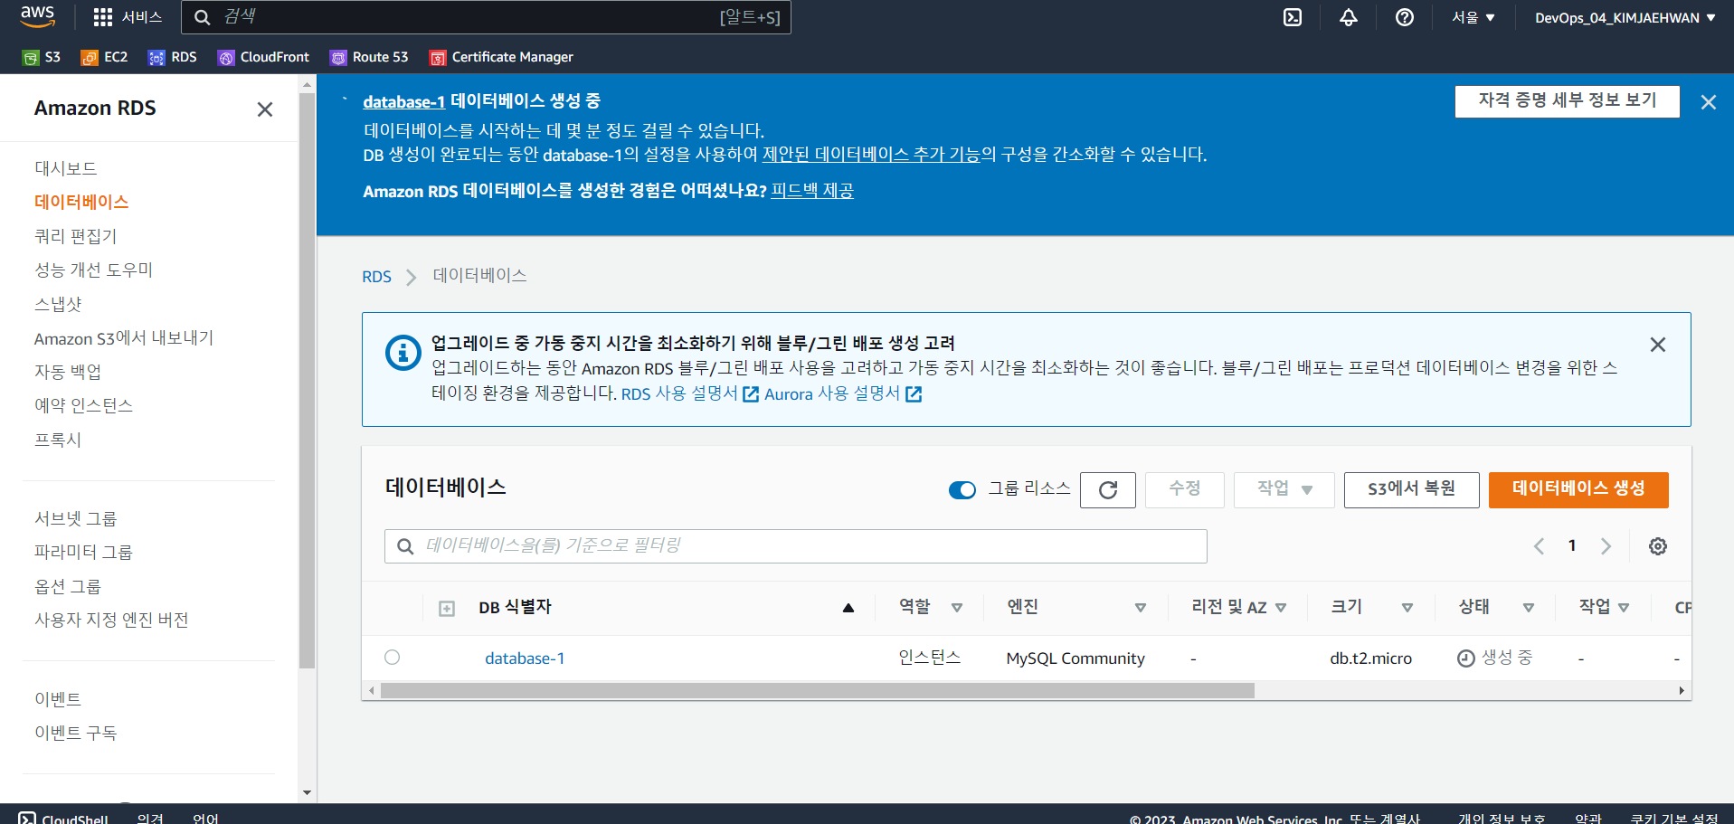Open 성능 개선 도우미 in the sidebar
Image resolution: width=1734 pixels, height=824 pixels.
tap(94, 270)
